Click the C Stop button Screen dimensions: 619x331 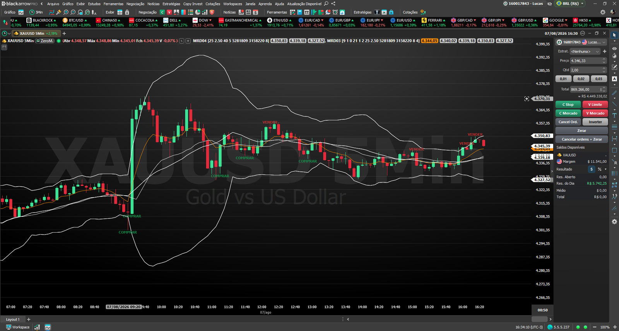click(x=568, y=105)
